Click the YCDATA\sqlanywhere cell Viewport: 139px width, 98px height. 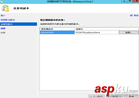97,32
